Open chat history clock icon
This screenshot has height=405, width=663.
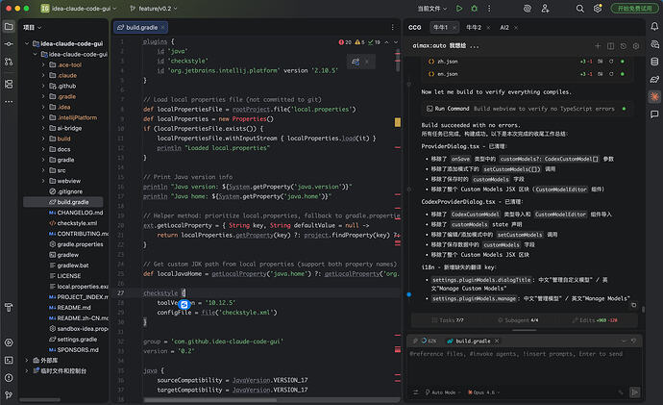(624, 46)
